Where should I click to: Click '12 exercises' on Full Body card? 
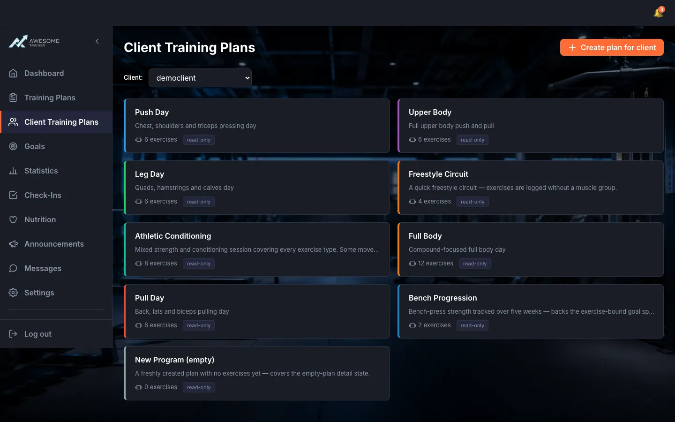435,264
